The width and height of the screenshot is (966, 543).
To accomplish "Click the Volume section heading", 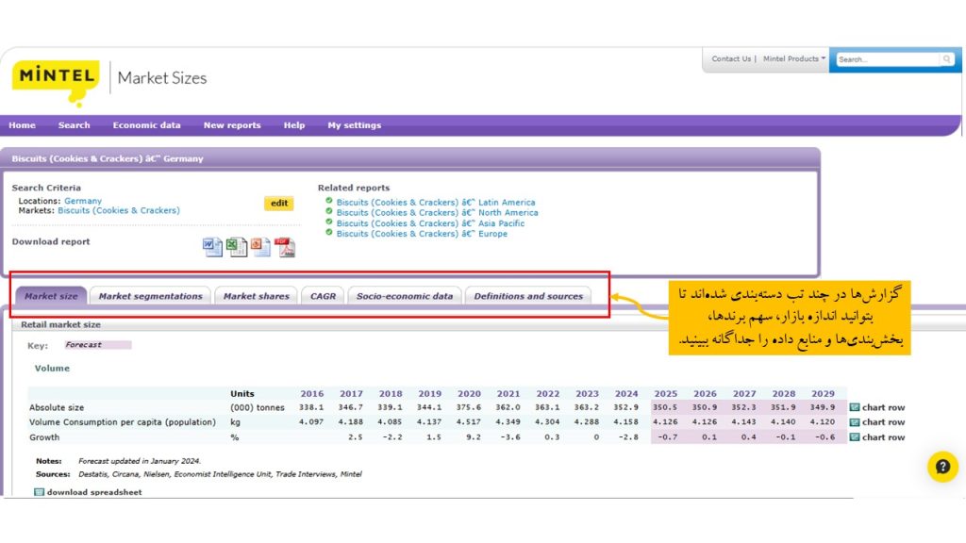I will 52,369.
